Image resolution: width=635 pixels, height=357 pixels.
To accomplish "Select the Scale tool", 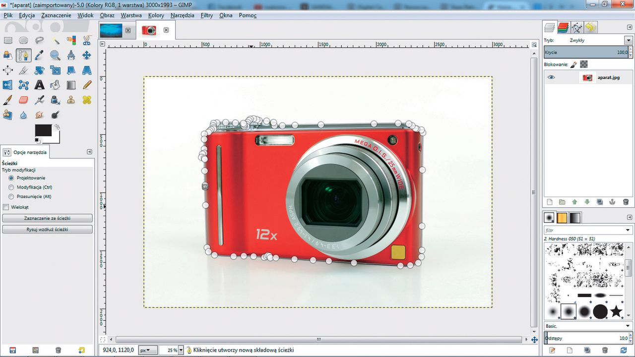I will (55, 70).
